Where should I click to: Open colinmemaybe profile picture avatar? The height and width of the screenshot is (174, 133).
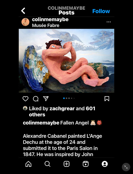26,22
